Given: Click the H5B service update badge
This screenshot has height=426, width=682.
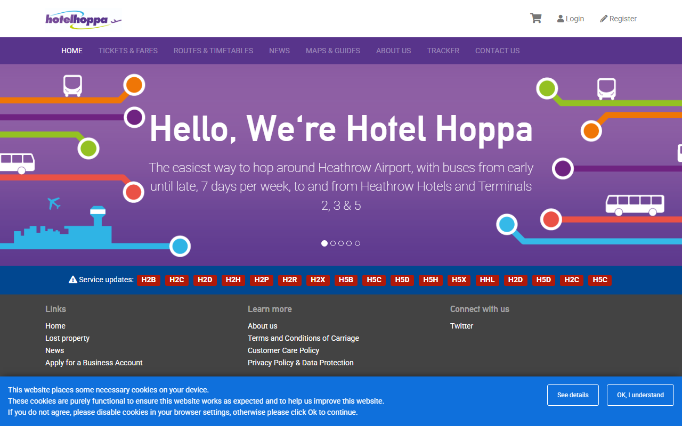Looking at the screenshot, I should [346, 280].
